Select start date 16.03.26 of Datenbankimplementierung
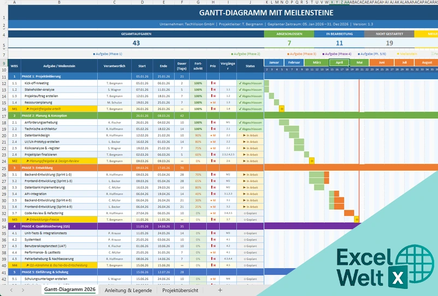This screenshot has width=438, height=296. [x=142, y=188]
